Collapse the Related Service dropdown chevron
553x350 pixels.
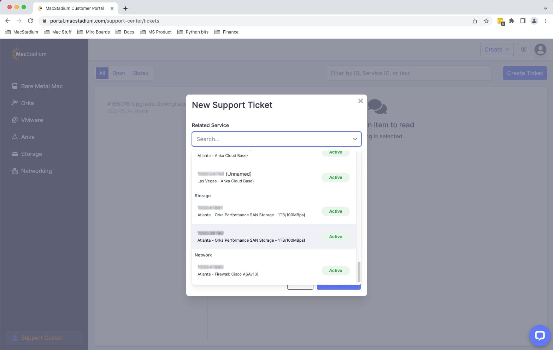[x=354, y=139]
